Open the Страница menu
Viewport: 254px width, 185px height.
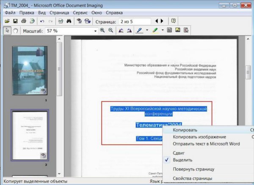click(x=59, y=13)
